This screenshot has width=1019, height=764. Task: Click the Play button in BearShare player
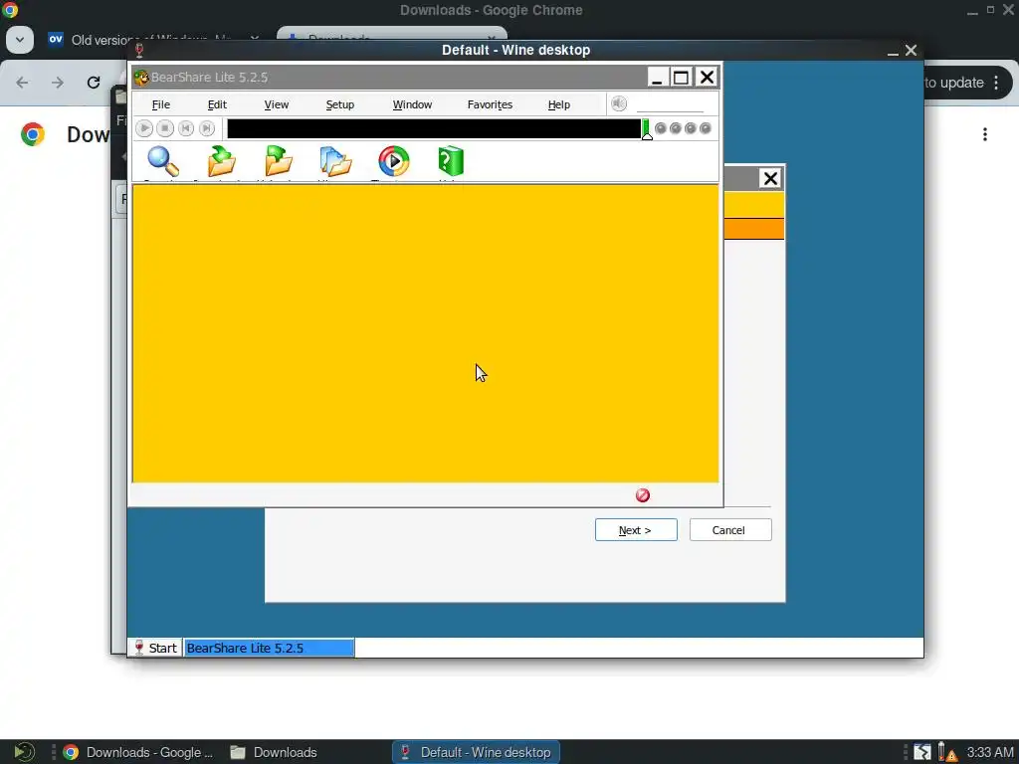point(144,128)
